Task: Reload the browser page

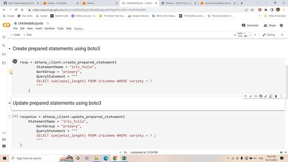Action: point(16,10)
